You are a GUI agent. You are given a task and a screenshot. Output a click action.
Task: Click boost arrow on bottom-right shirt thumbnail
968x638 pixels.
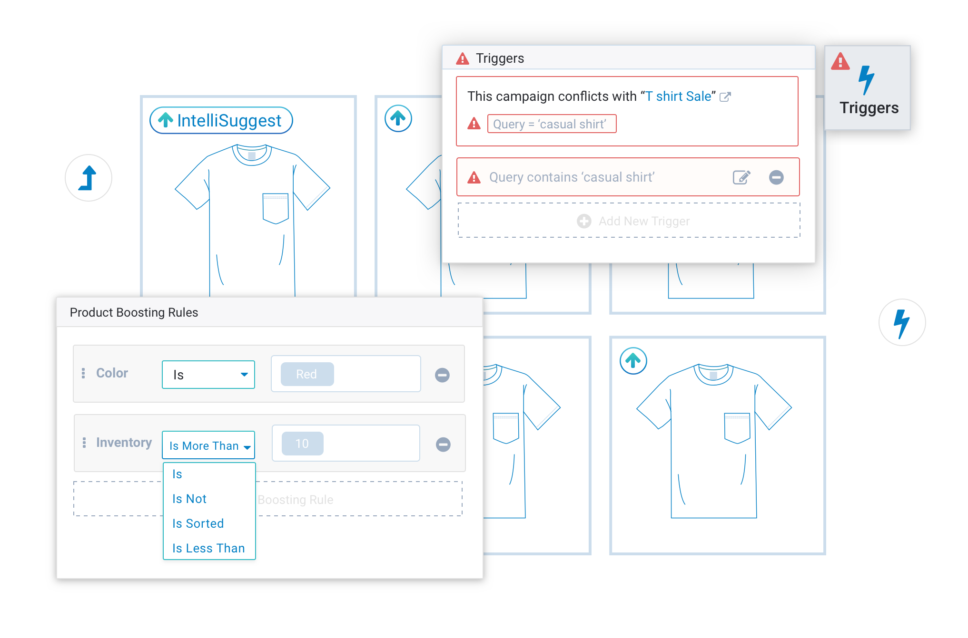(633, 361)
